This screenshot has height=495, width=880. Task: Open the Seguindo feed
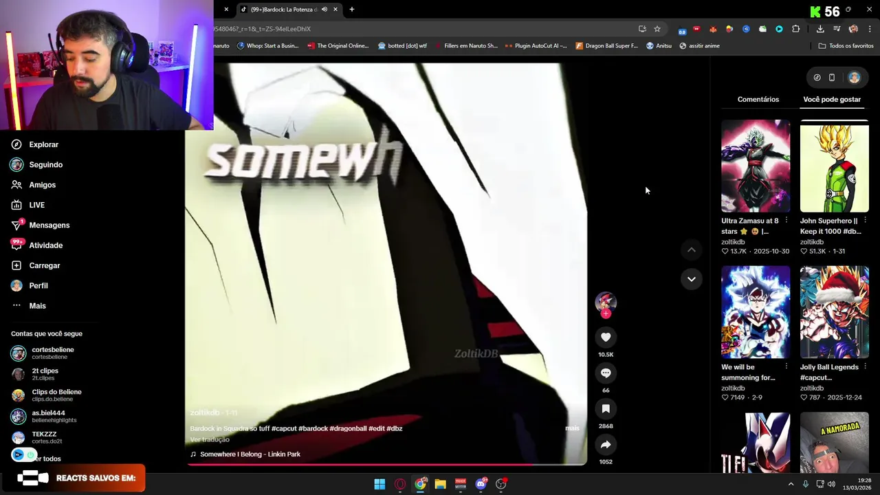(36, 164)
